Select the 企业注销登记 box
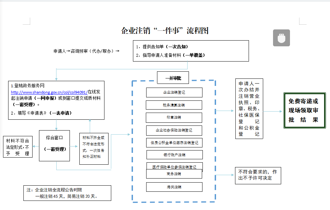Viewport: 330px width, 210px height. click(x=174, y=92)
